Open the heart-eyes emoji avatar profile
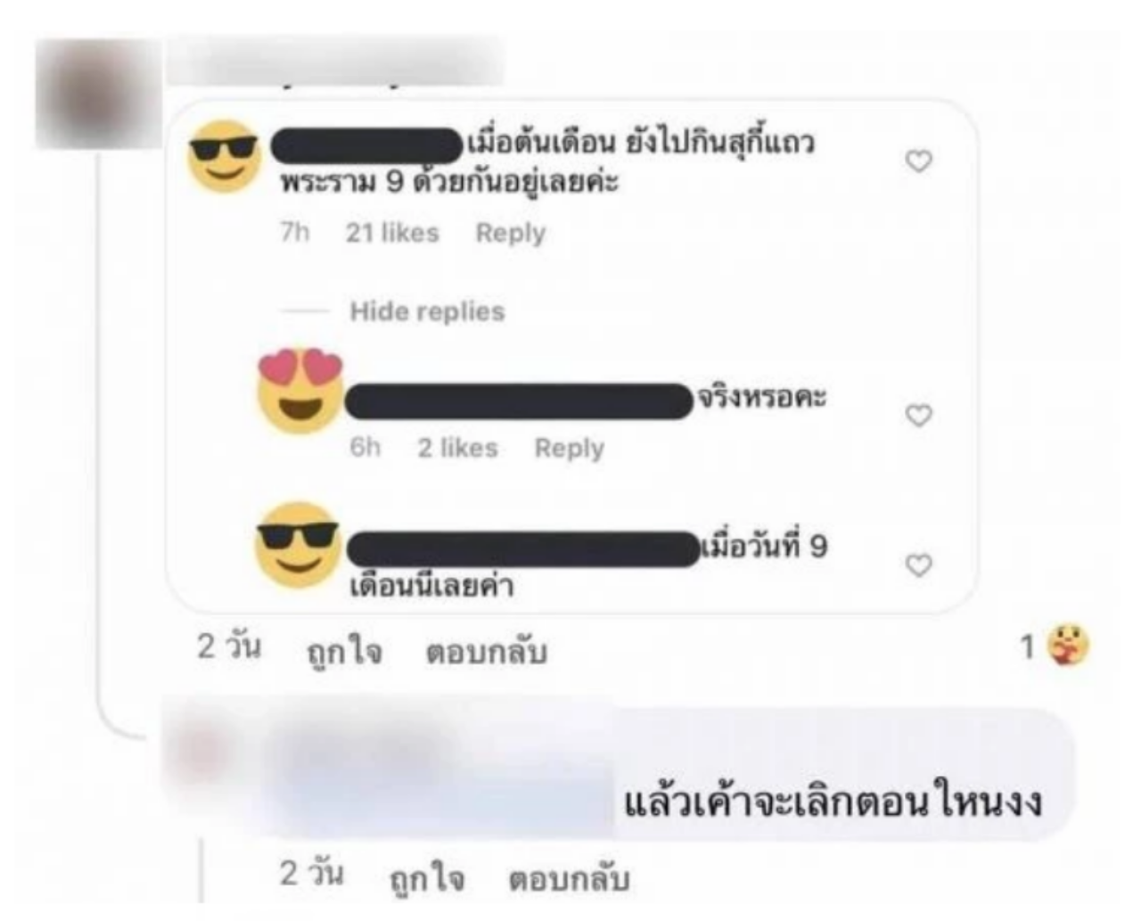The height and width of the screenshot is (921, 1141). coord(300,390)
